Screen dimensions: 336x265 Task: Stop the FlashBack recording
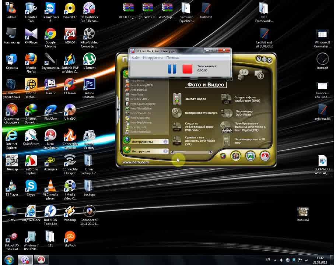coord(187,69)
